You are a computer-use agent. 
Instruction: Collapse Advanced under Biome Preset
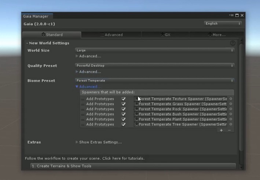(x=88, y=87)
